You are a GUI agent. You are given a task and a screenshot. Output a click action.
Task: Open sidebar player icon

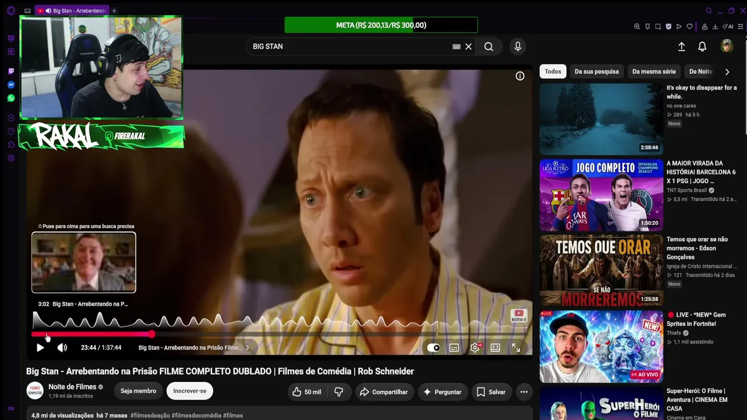point(11,118)
